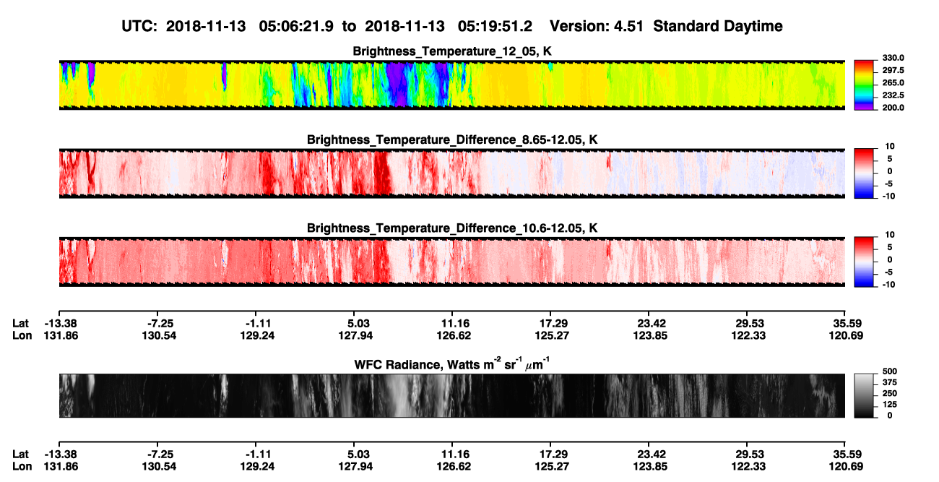Click the 250 label on the WFC colorbar
Screen dimensions: 939x482
click(x=890, y=394)
